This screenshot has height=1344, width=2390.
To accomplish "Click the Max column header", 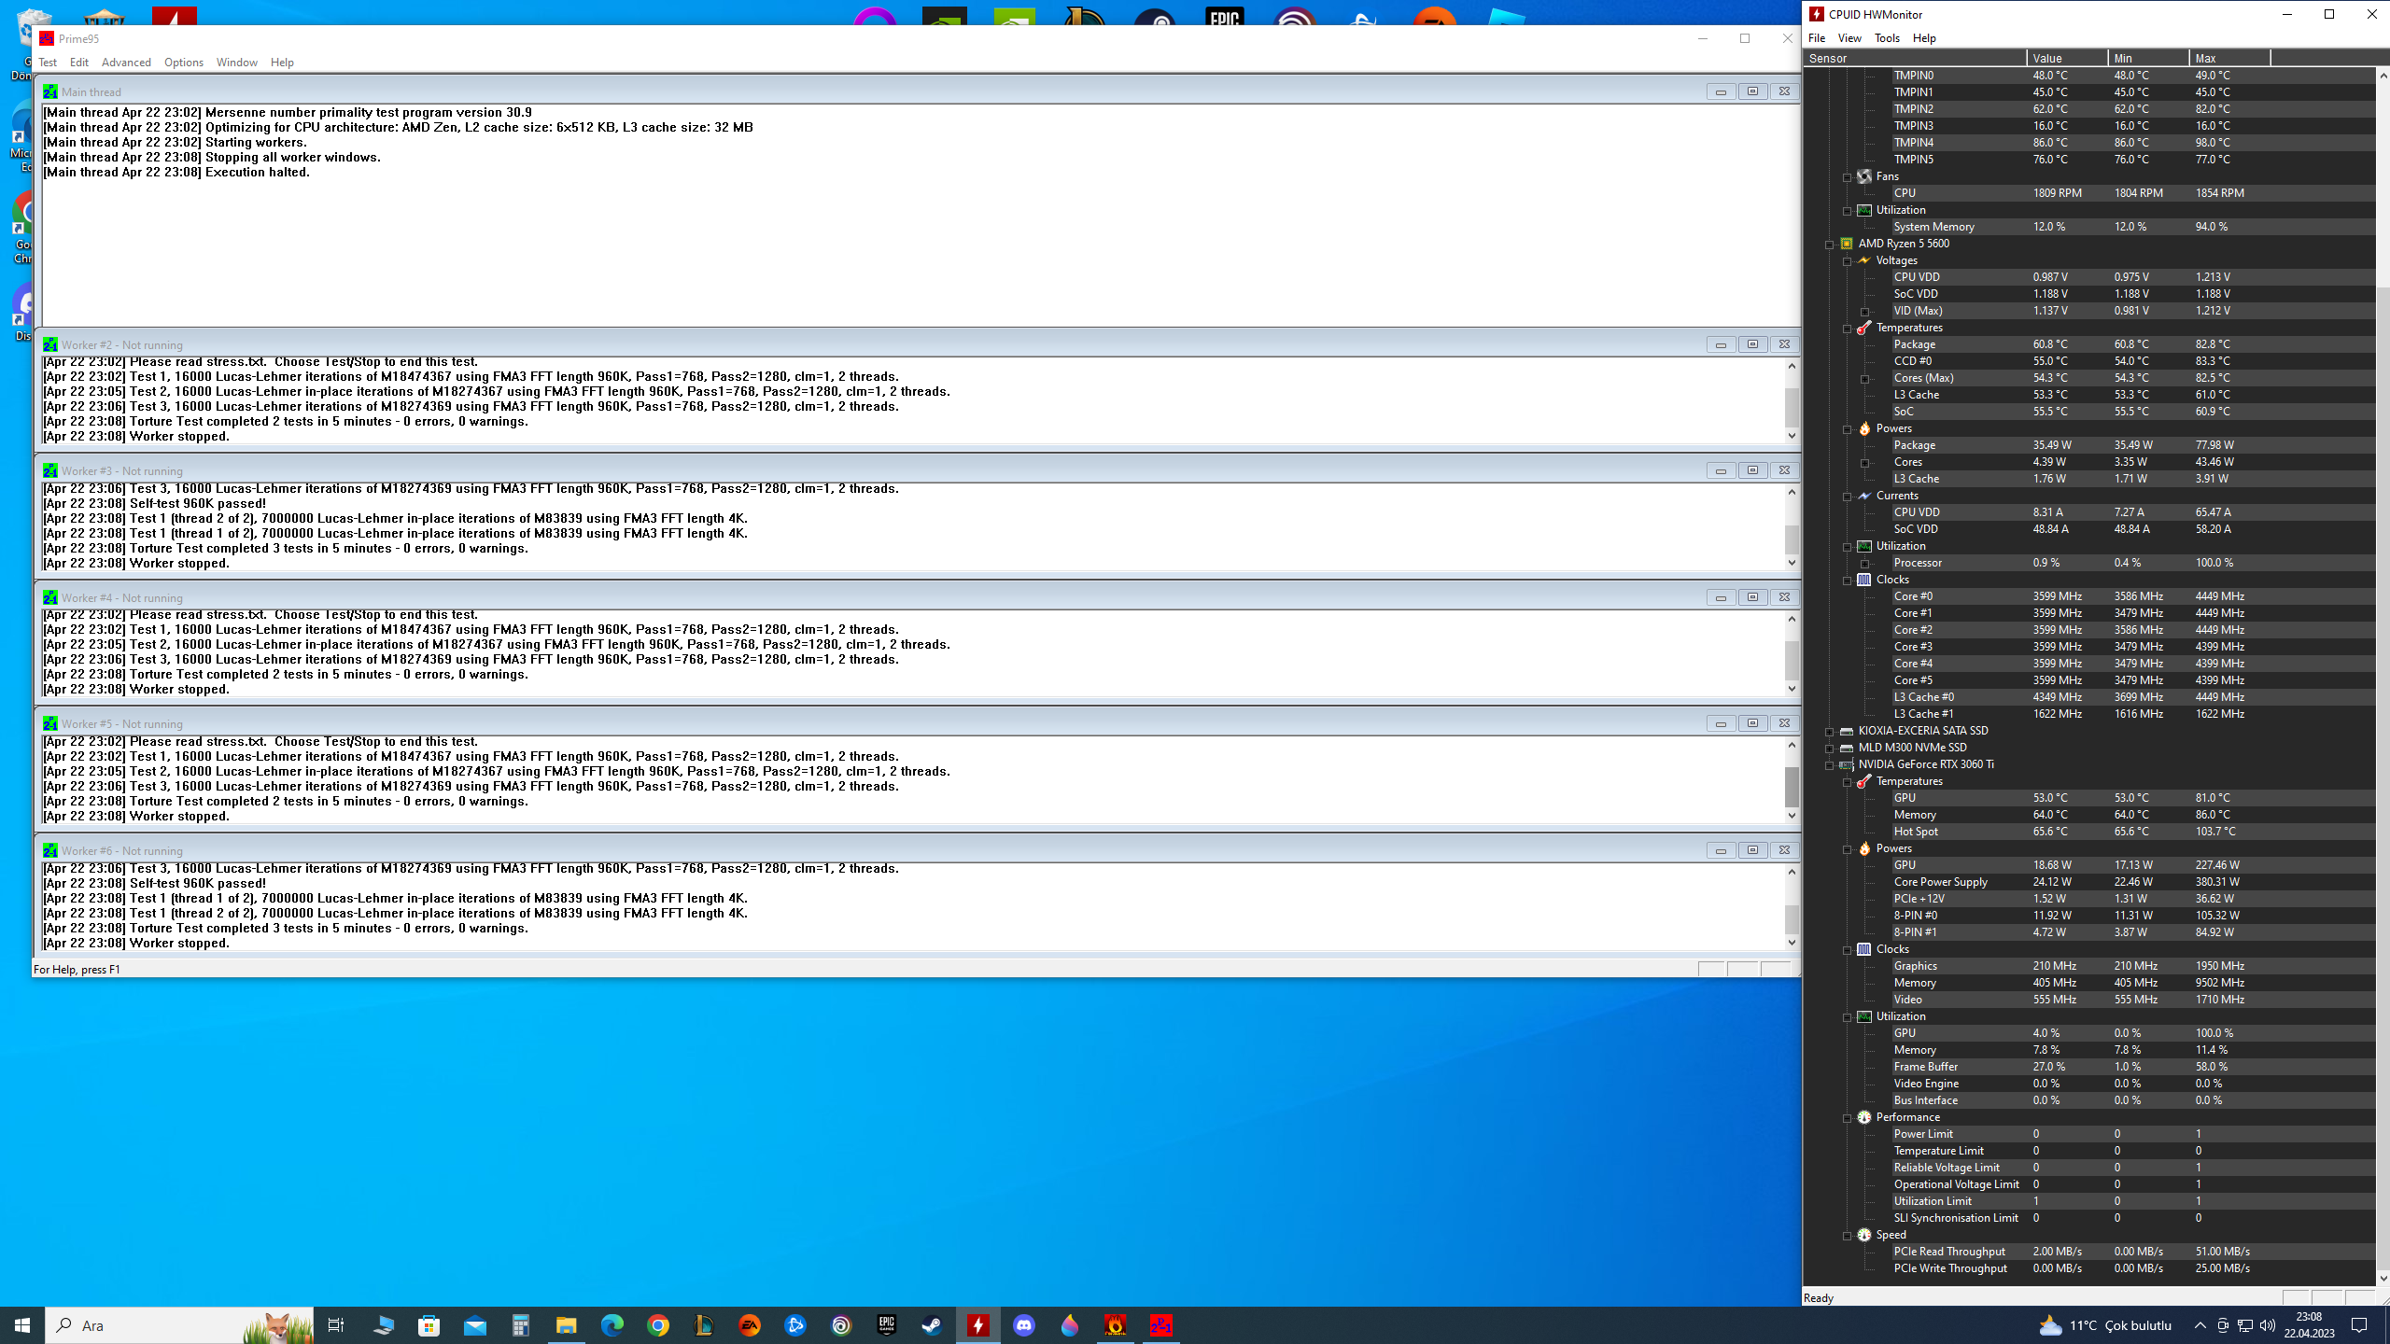I will pos(2229,58).
